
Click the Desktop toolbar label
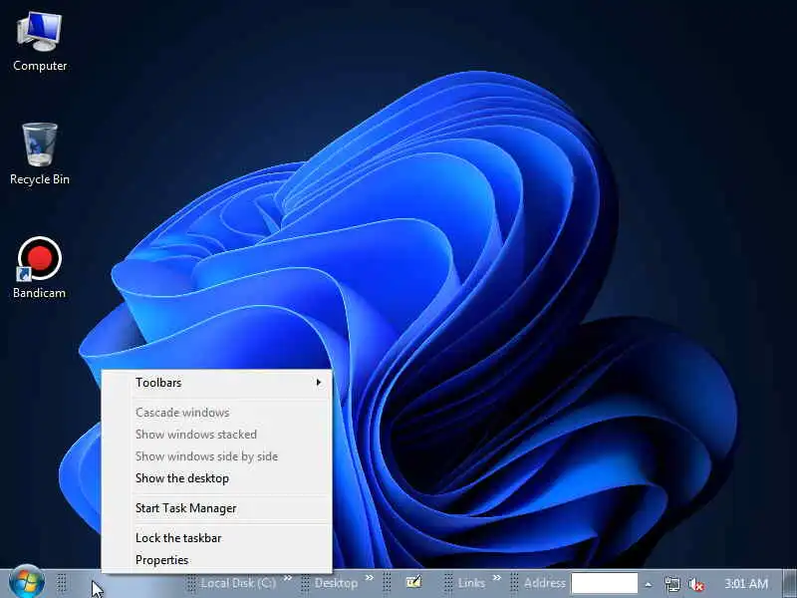(x=336, y=583)
